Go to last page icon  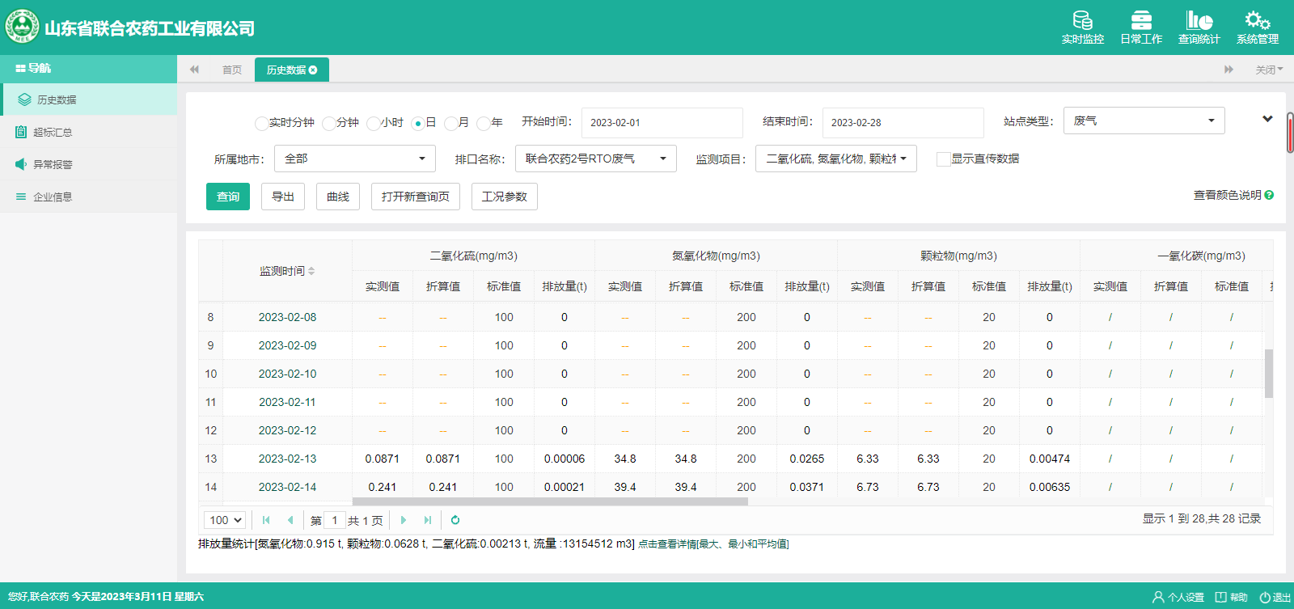428,520
